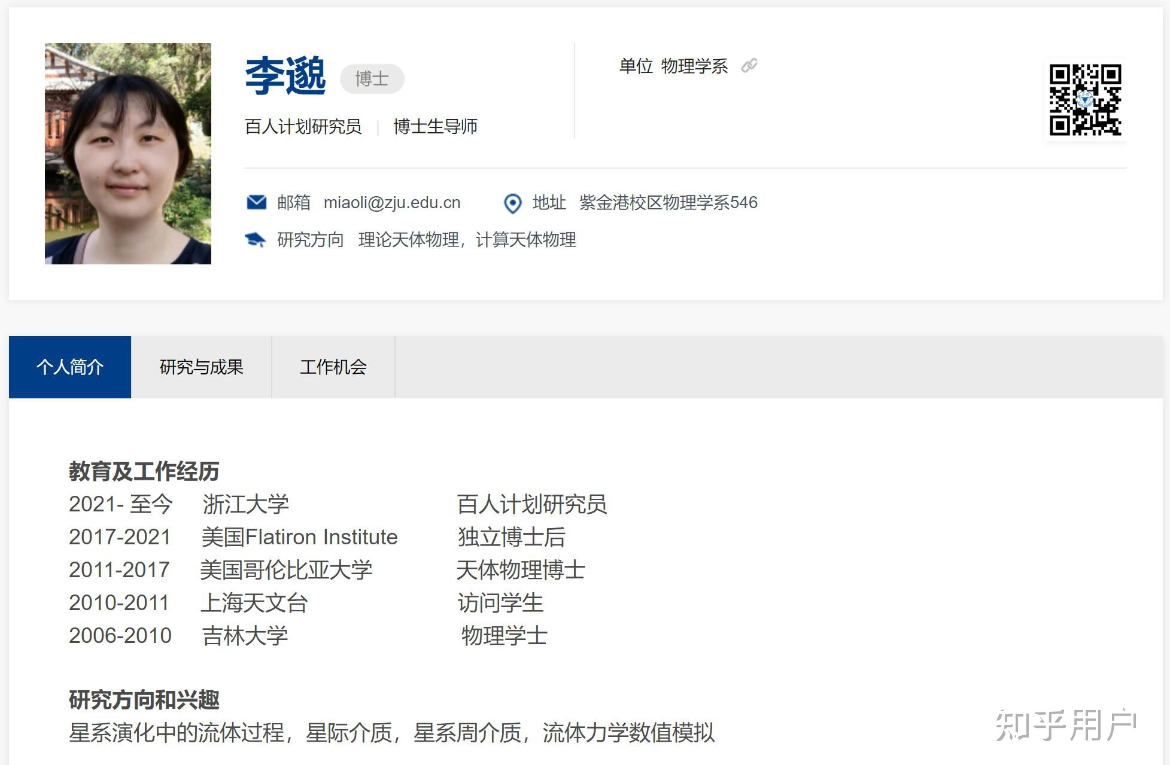Open the 个人简介 tab
Screen dimensions: 1170x765
pyautogui.click(x=70, y=367)
